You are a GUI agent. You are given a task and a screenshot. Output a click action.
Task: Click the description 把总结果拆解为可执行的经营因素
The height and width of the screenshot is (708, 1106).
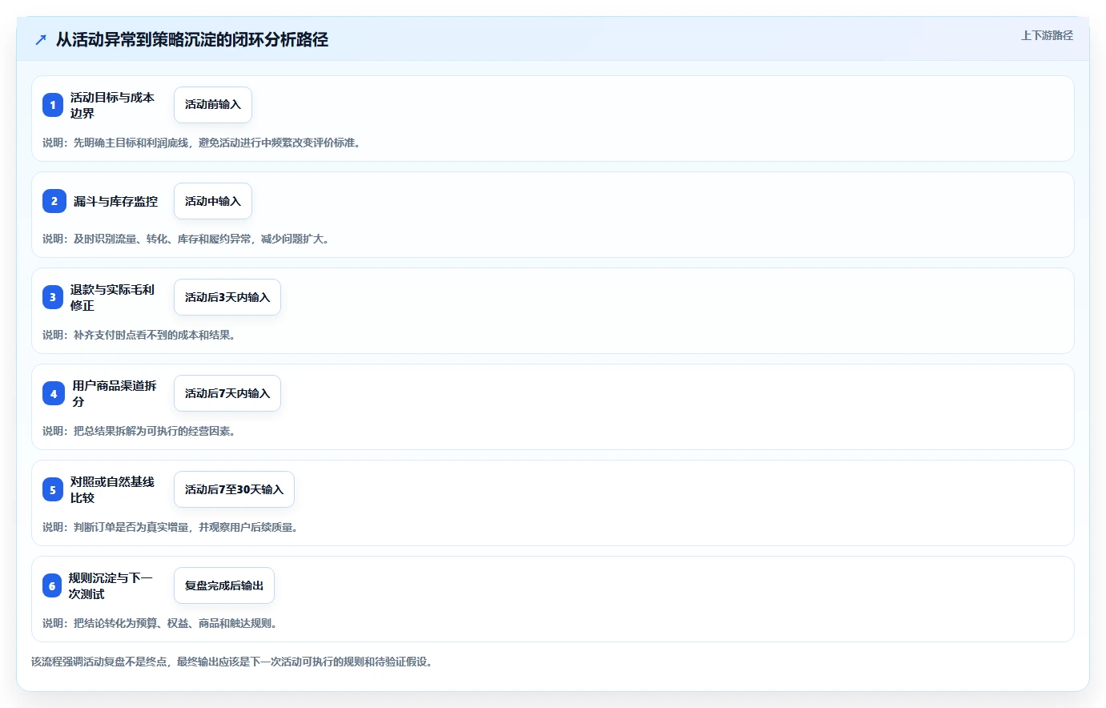(x=139, y=431)
